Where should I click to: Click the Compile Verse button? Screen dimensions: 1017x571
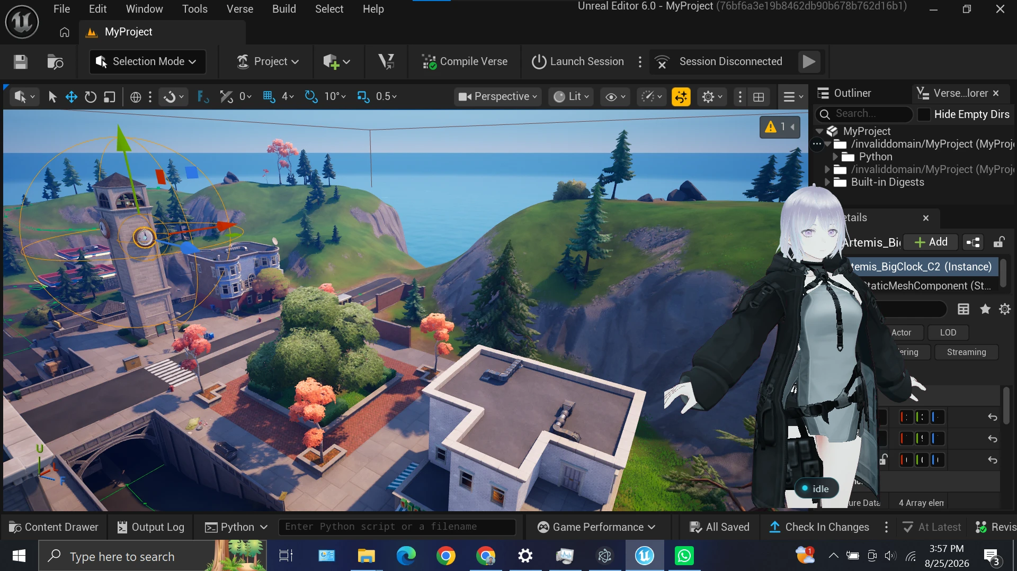click(x=465, y=62)
